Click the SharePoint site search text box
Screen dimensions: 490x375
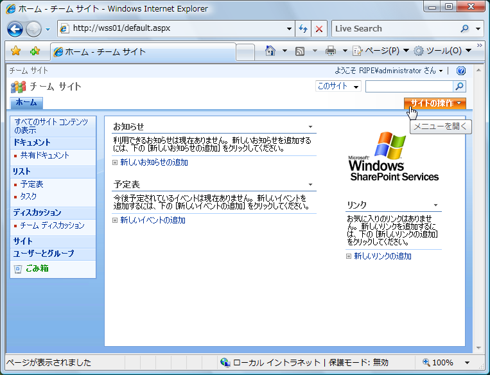(x=409, y=86)
